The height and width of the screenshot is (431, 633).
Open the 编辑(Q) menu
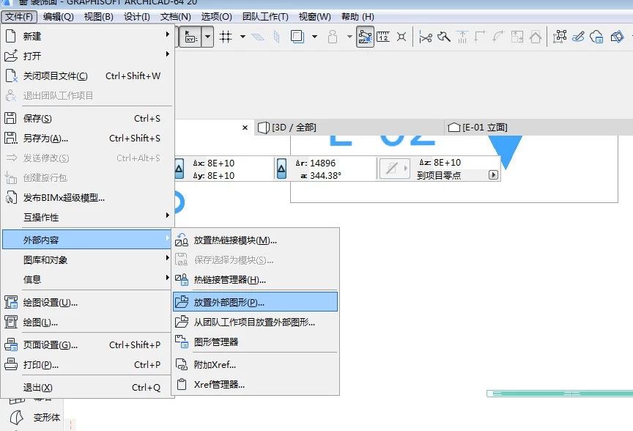pyautogui.click(x=58, y=17)
